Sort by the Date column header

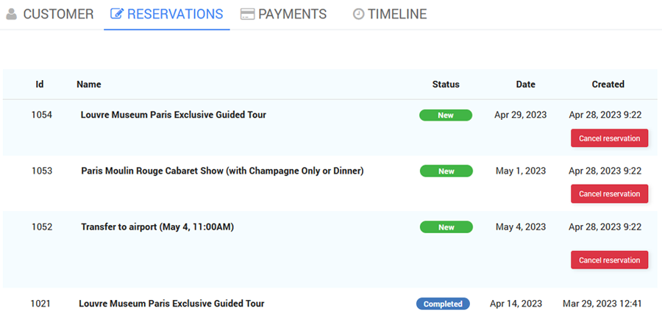(525, 85)
